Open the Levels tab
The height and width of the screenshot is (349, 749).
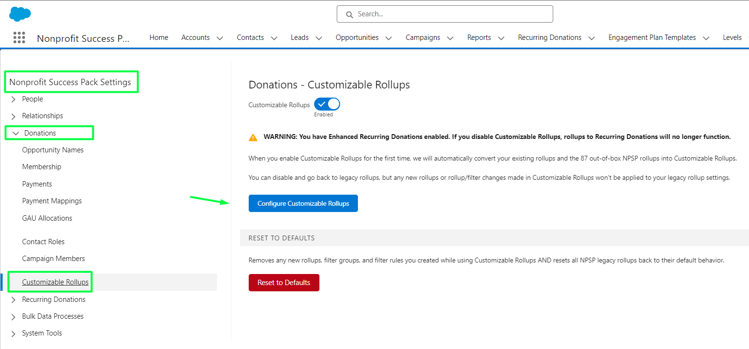tap(732, 37)
